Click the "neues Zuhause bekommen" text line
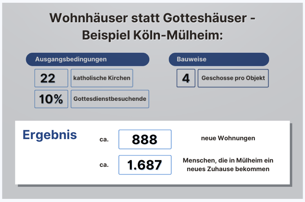 coord(228,169)
